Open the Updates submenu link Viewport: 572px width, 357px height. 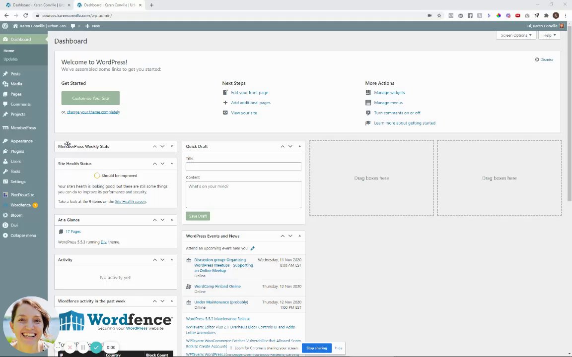pyautogui.click(x=10, y=59)
